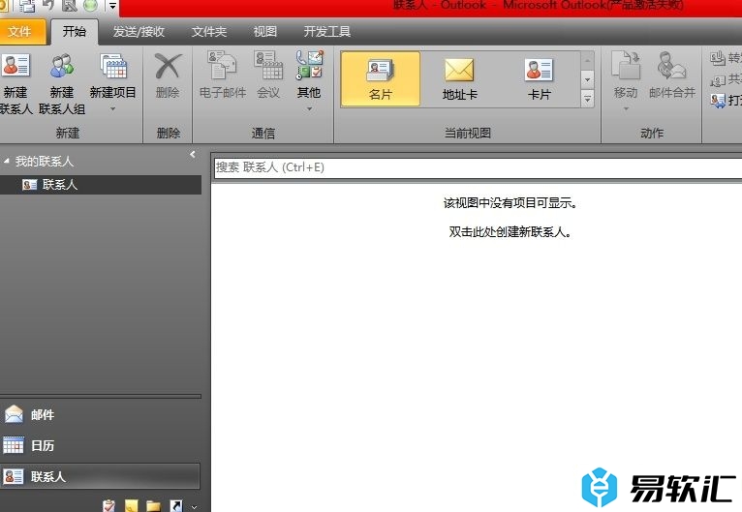Click the Undo icon in quick access toolbar

(48, 5)
